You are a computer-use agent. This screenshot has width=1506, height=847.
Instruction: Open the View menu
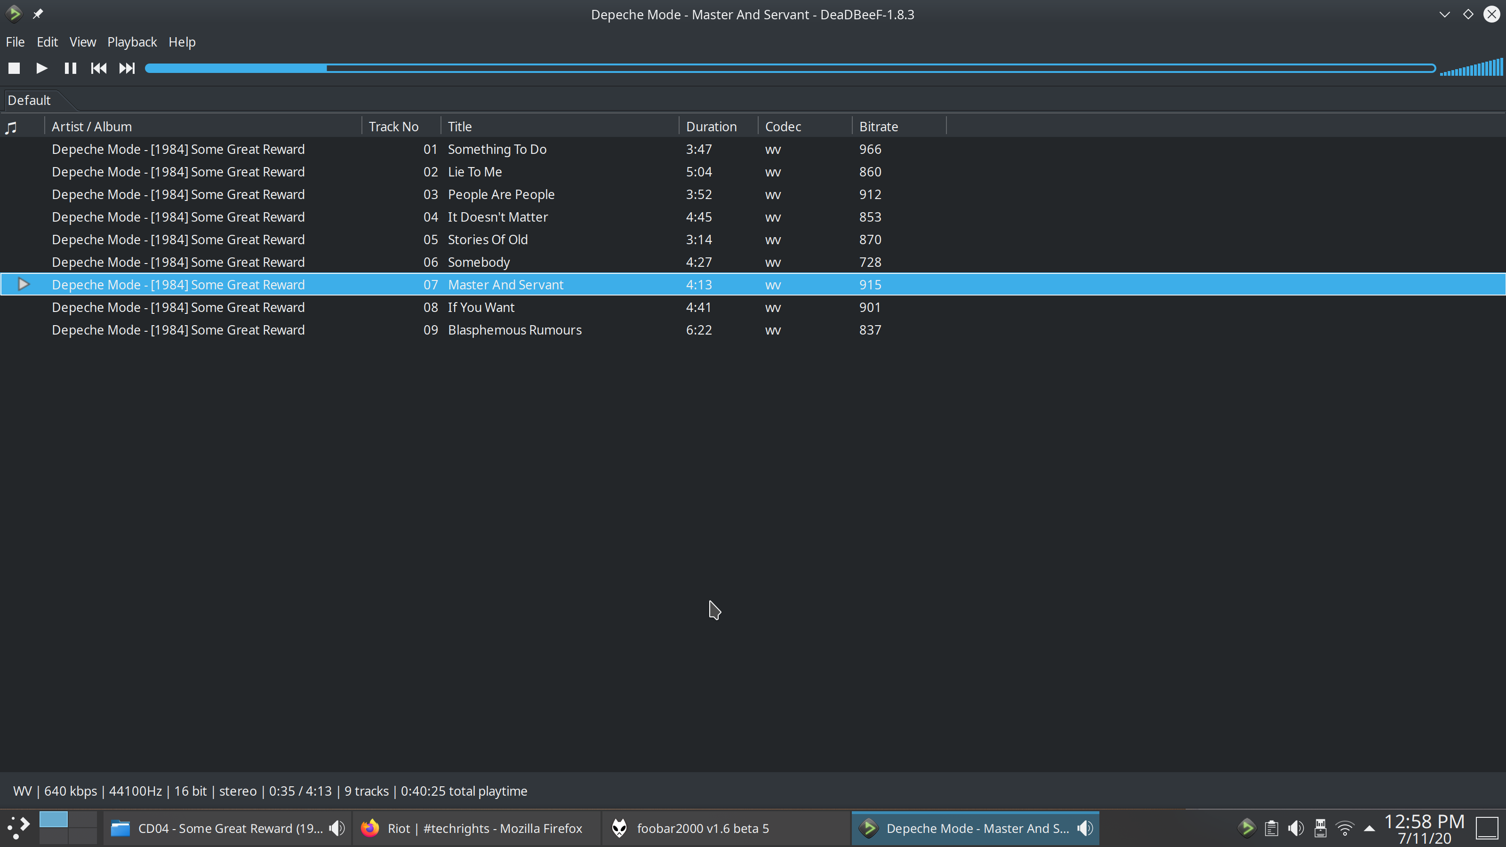tap(82, 42)
